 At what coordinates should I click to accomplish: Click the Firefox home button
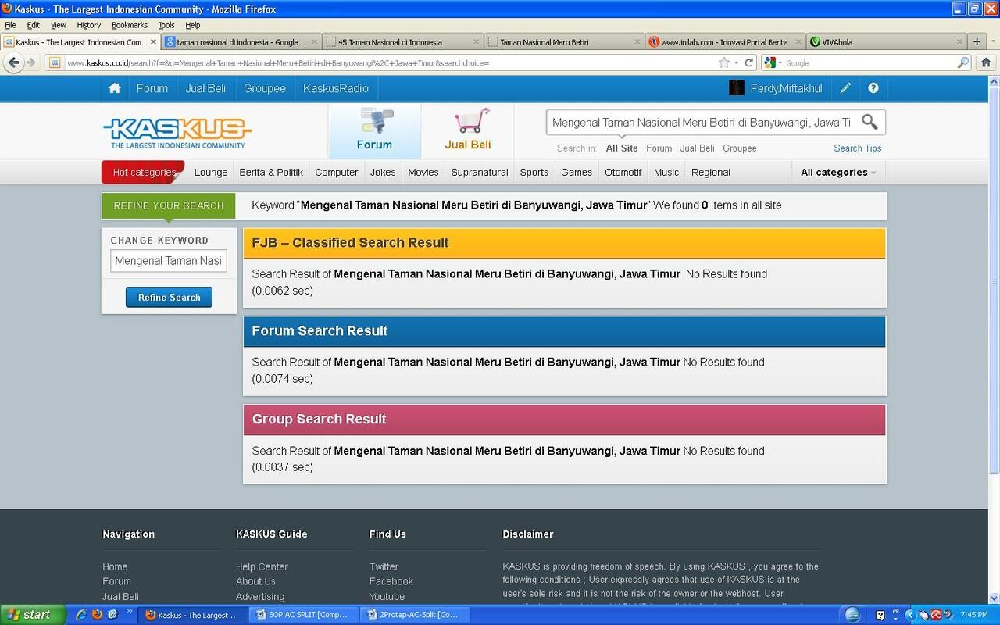click(985, 62)
